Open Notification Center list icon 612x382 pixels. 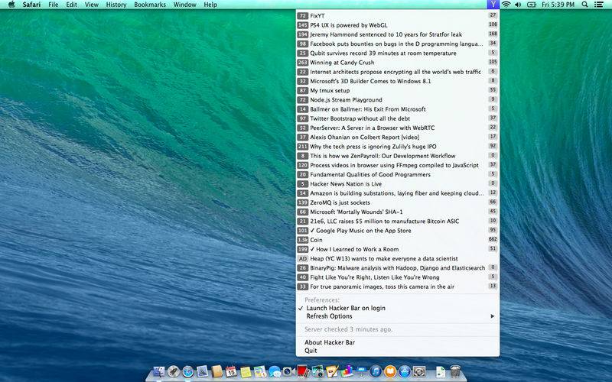(598, 5)
